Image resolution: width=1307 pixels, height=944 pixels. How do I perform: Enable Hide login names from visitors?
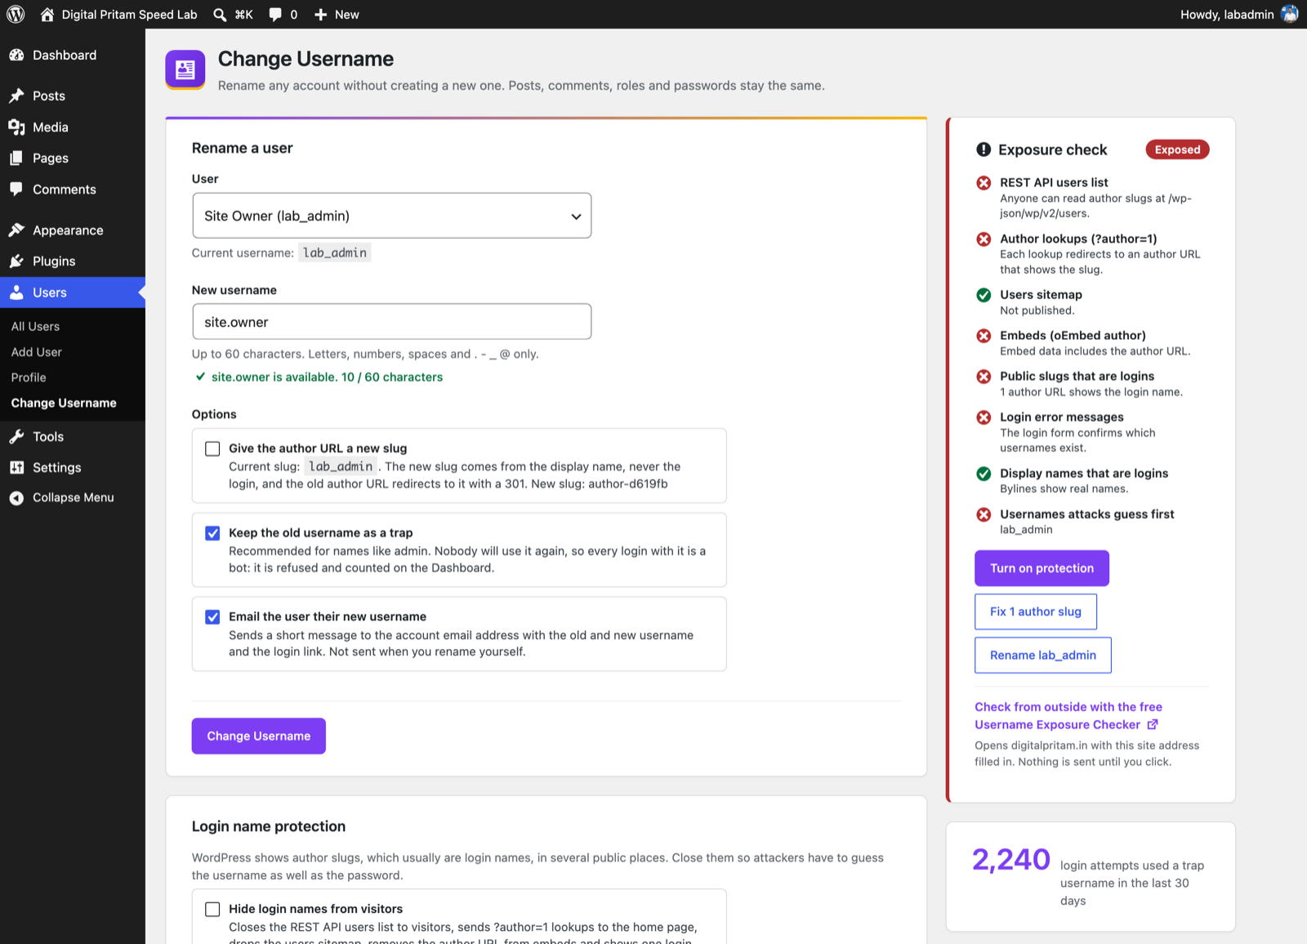pos(212,909)
